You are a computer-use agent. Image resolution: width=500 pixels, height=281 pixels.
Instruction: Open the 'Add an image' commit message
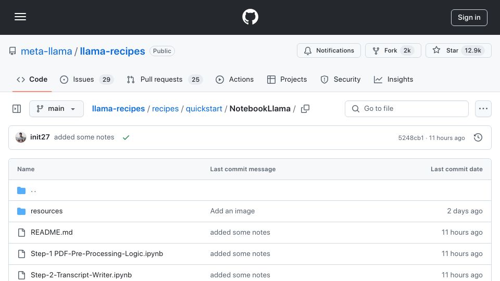pyautogui.click(x=232, y=211)
